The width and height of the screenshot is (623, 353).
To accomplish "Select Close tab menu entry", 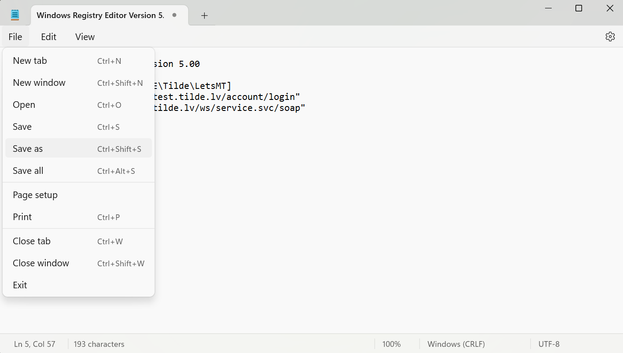I will [x=78, y=241].
